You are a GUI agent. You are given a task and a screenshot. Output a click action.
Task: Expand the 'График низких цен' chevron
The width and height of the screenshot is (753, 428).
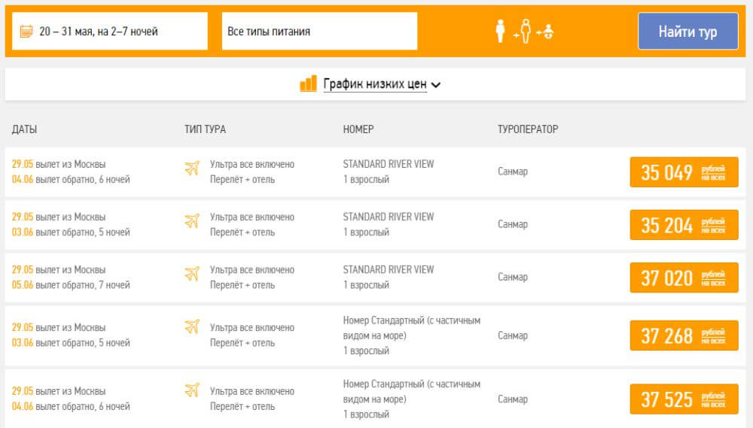(x=436, y=85)
